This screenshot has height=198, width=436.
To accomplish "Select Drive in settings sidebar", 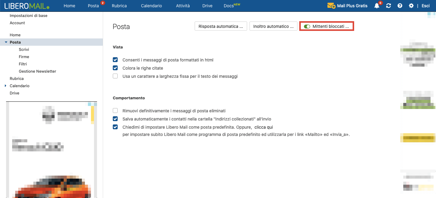I will 15,93.
